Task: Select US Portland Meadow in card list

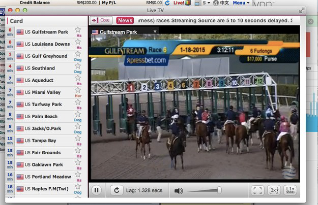Action: tap(46, 177)
